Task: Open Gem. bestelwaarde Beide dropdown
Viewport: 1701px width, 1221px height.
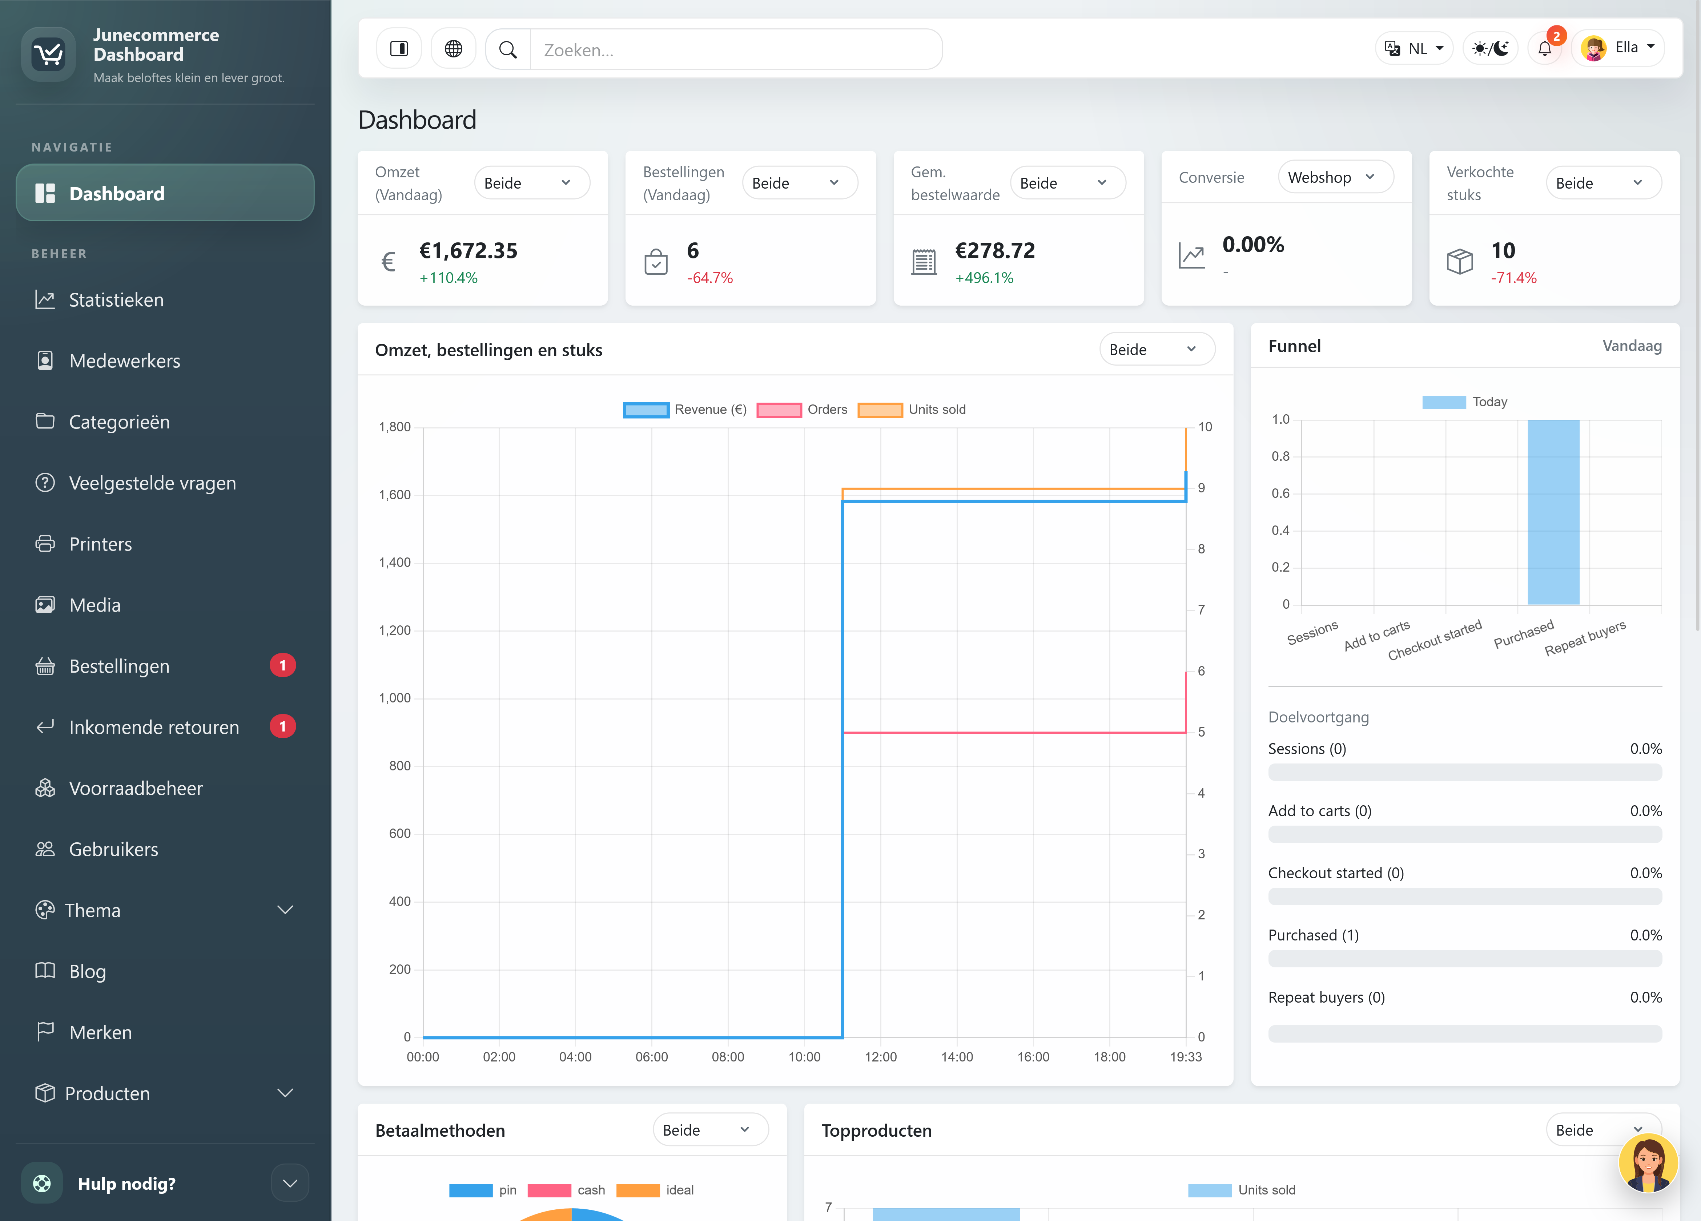Action: click(x=1067, y=183)
